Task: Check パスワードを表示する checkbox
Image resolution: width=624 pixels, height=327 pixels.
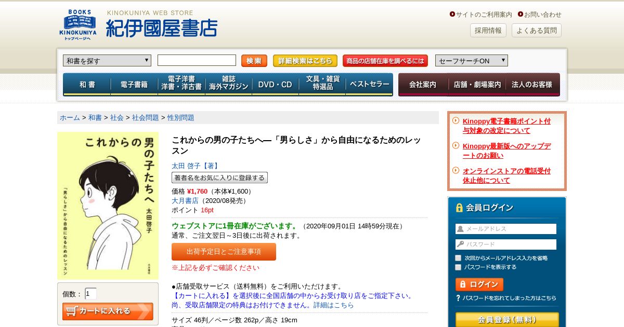Action: (x=458, y=267)
